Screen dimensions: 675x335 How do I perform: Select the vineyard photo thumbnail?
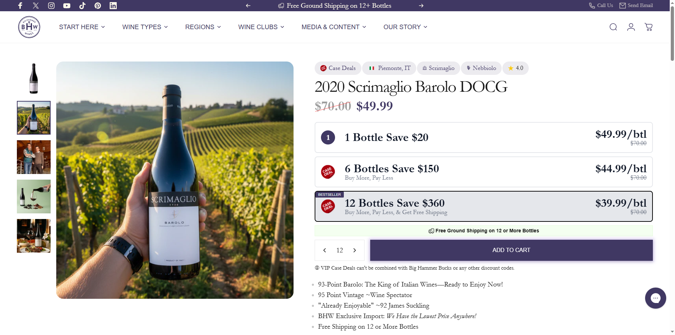pyautogui.click(x=33, y=118)
